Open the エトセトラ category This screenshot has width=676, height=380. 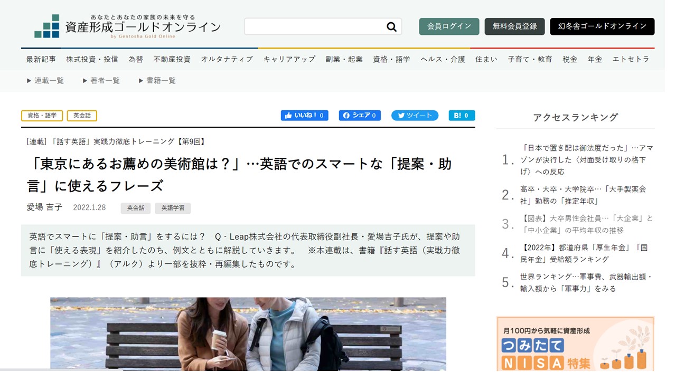click(631, 59)
